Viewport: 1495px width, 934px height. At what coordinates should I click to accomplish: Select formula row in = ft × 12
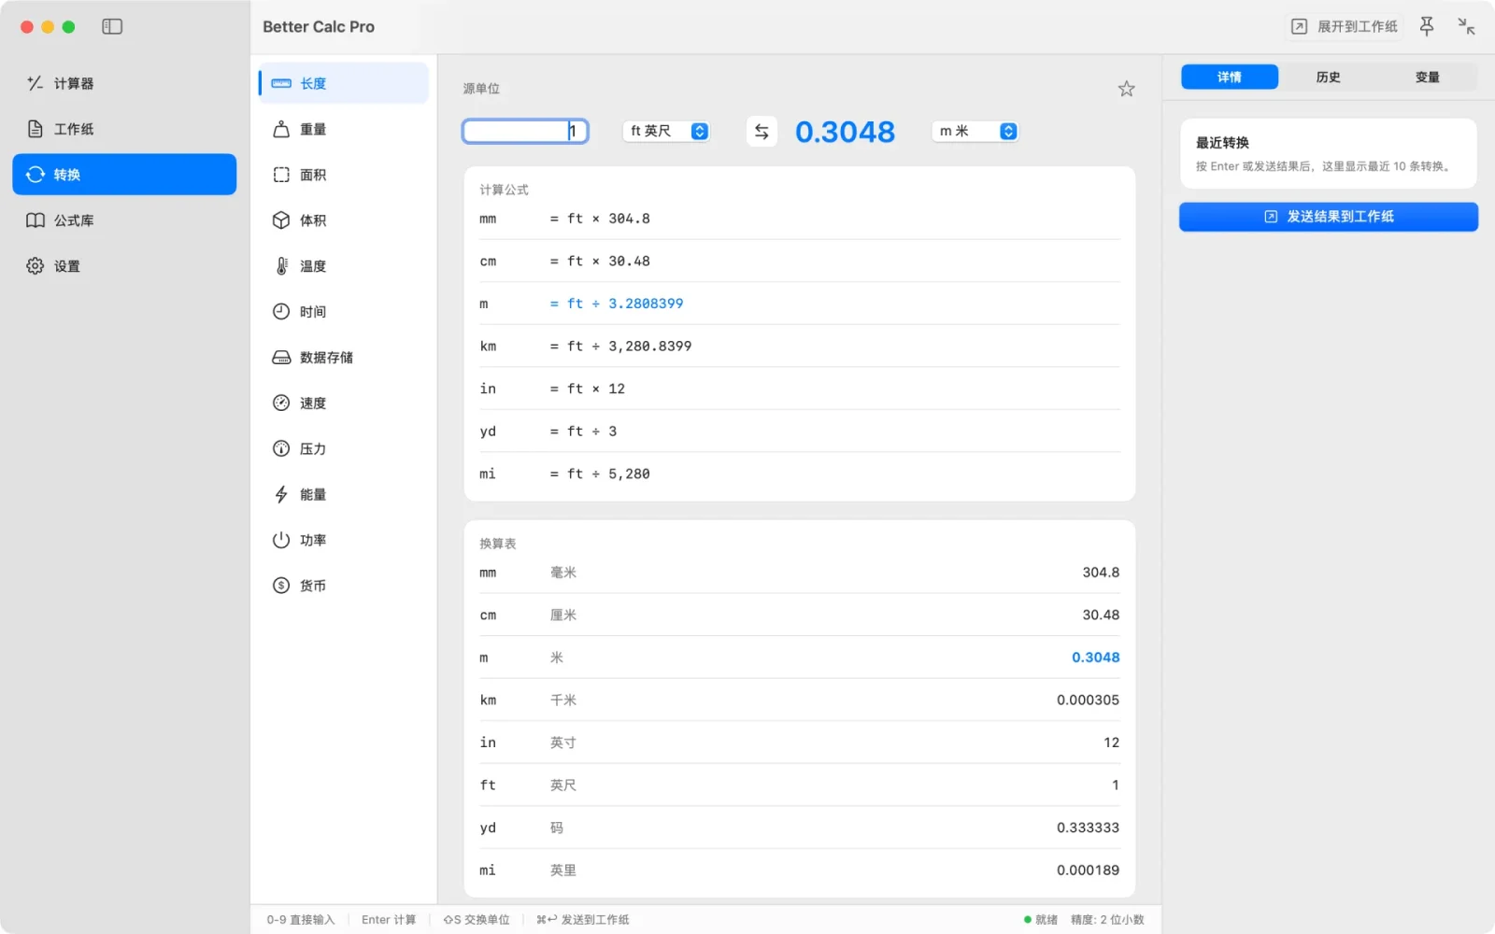[x=800, y=389]
